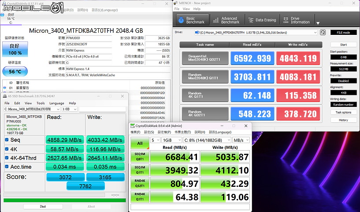Open the Basic Benchmark tab in TxBENCH

[x=193, y=20]
